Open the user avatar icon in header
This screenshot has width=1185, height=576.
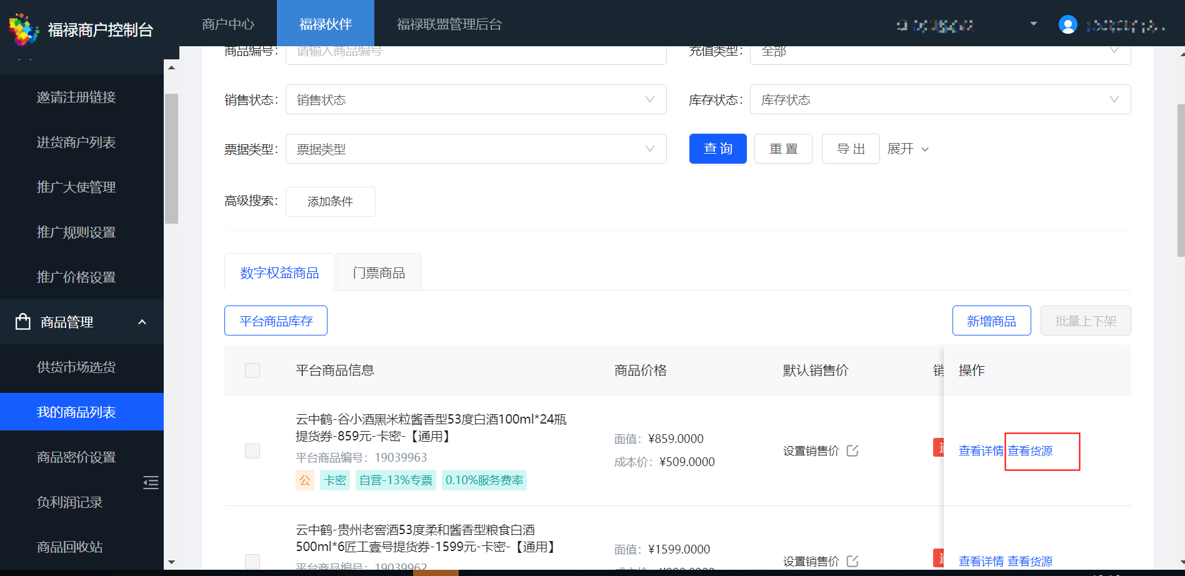click(x=1067, y=24)
